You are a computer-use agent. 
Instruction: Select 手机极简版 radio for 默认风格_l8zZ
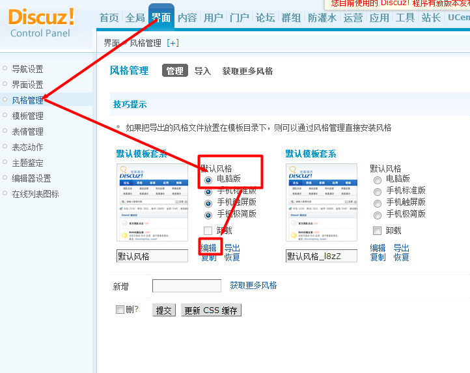378,215
